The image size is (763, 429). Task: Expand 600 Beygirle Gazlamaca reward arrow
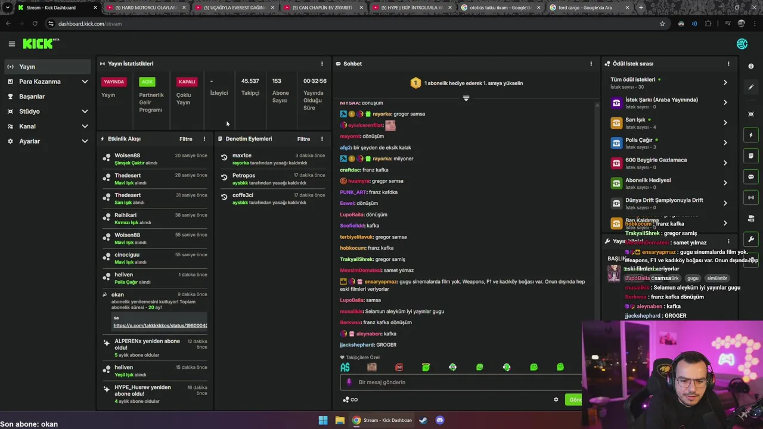pyautogui.click(x=725, y=163)
